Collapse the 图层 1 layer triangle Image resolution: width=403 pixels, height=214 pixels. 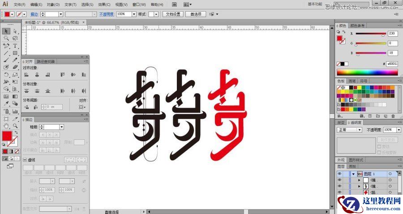point(353,174)
